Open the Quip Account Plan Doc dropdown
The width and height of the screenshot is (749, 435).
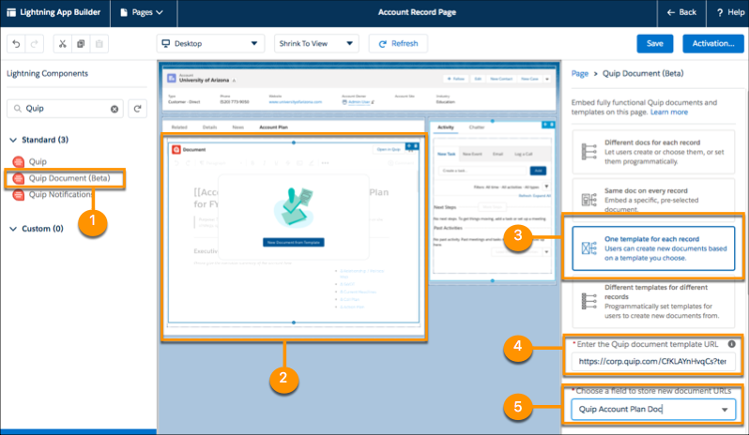pos(653,410)
